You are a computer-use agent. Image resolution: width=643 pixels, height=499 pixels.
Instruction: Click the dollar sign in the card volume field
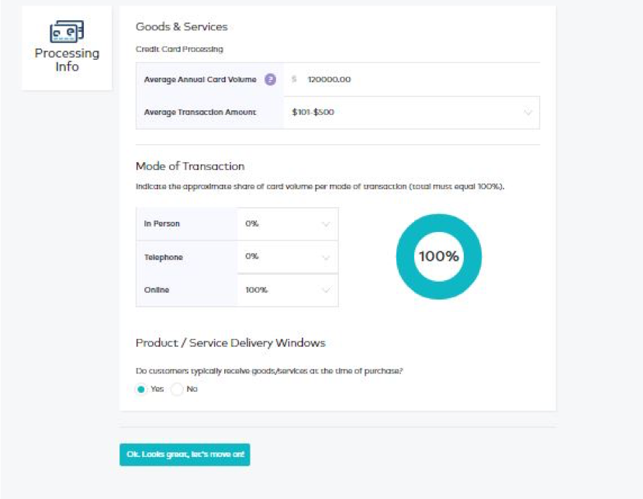coord(294,79)
